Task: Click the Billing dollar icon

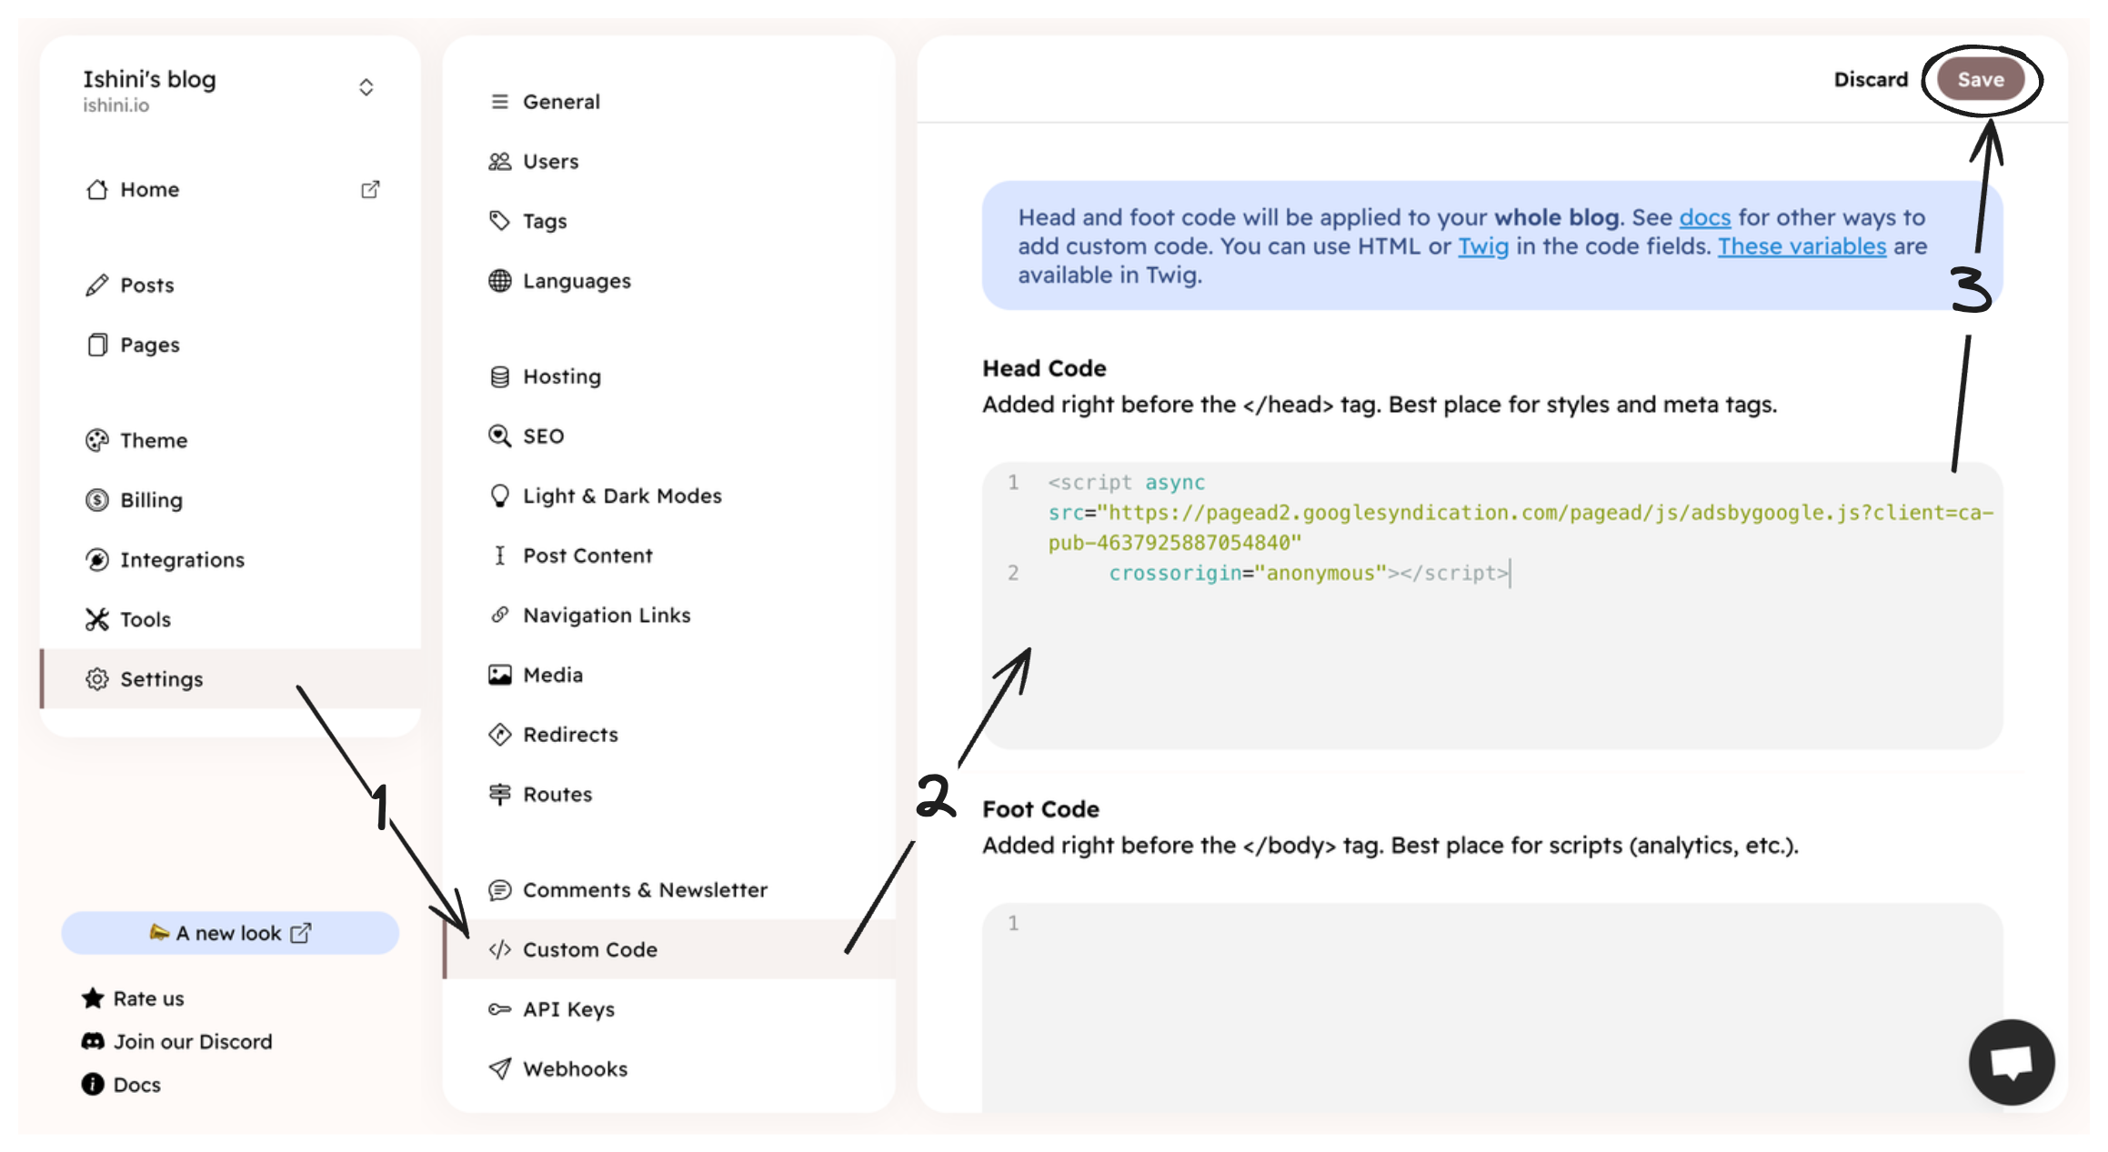Action: point(97,499)
